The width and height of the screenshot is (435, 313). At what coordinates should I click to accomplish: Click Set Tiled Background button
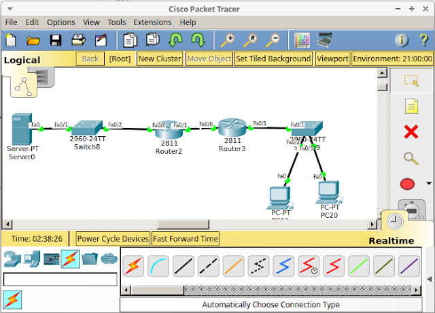pyautogui.click(x=273, y=59)
